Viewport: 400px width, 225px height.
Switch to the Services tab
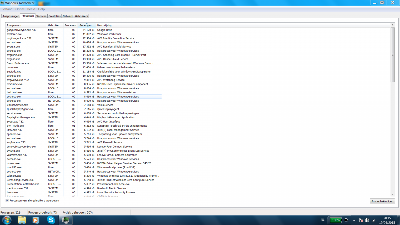click(41, 16)
